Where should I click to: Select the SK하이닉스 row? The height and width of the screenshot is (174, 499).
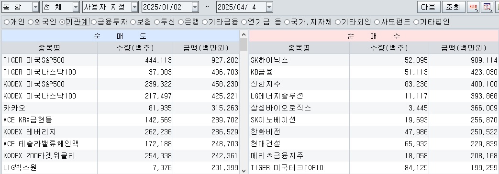coord(374,60)
